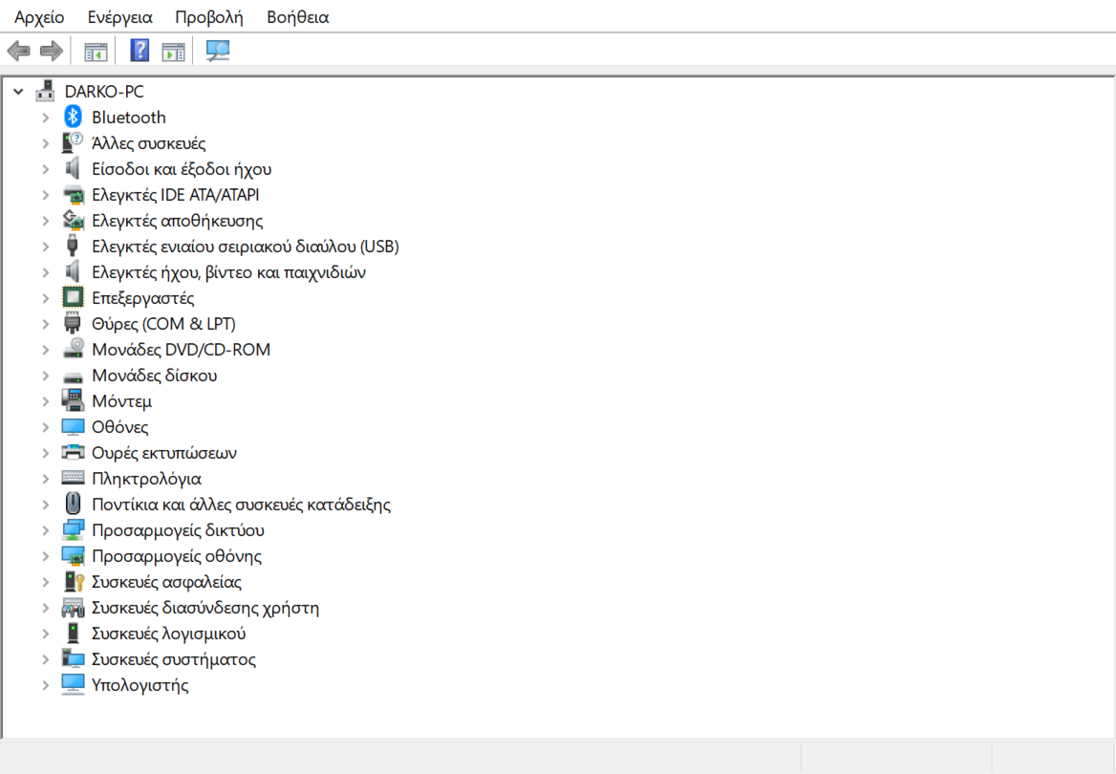Click the speaker icon for Είσοδοι και έξοδοι ήχου
This screenshot has height=774, width=1116.
73,168
